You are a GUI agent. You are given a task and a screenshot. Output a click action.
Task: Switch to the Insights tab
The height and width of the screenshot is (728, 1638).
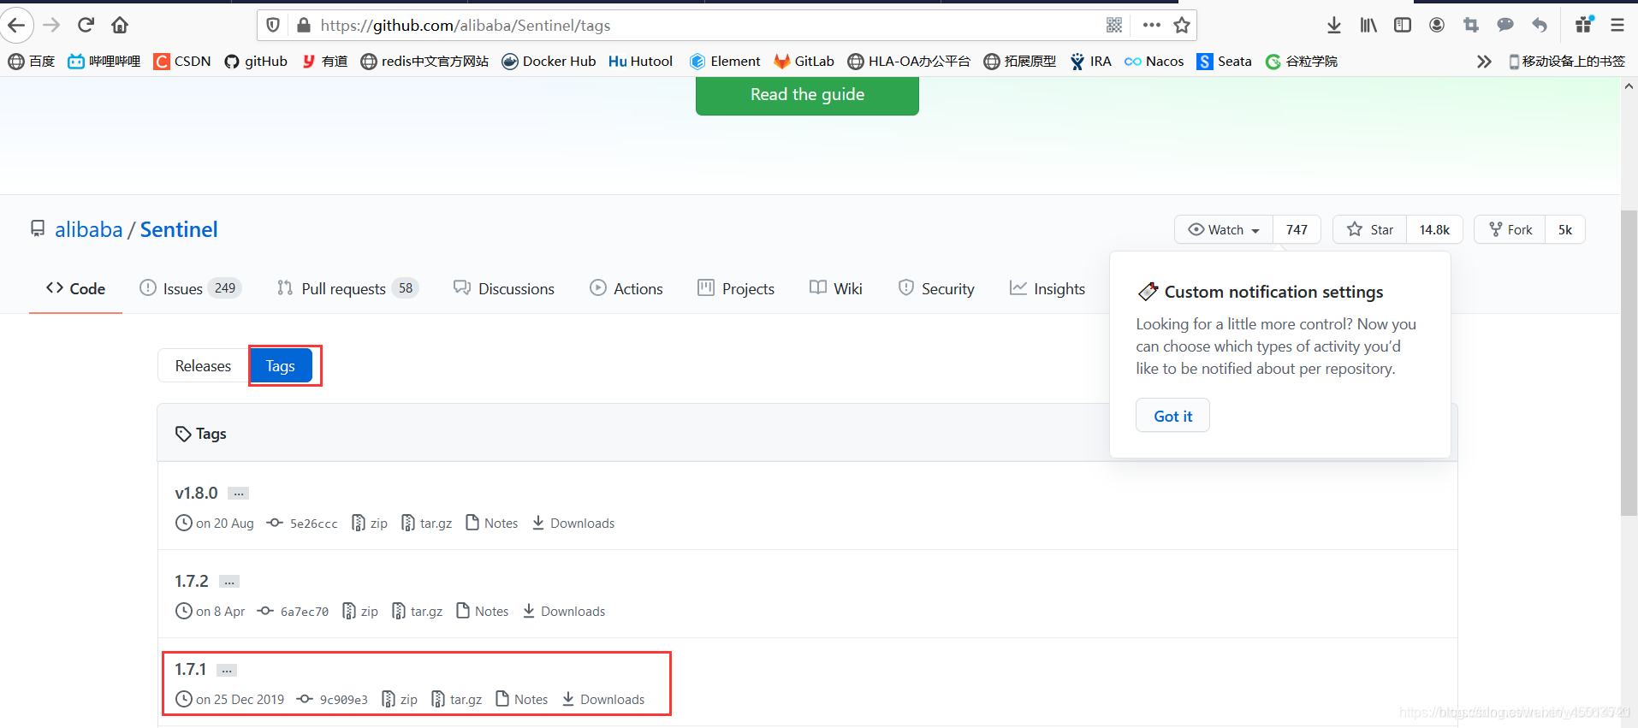pyautogui.click(x=1047, y=288)
